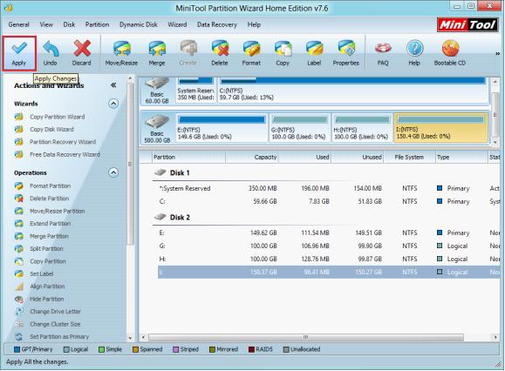Viewport: 505px width, 371px height.
Task: Open the Data Recovery menu
Action: click(x=217, y=24)
